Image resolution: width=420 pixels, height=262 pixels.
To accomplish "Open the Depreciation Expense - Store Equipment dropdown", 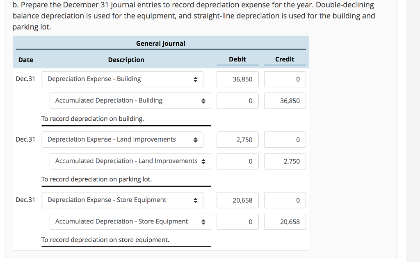I will (x=122, y=200).
